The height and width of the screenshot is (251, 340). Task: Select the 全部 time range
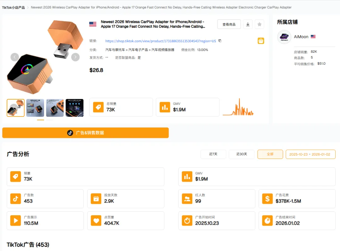click(x=270, y=154)
